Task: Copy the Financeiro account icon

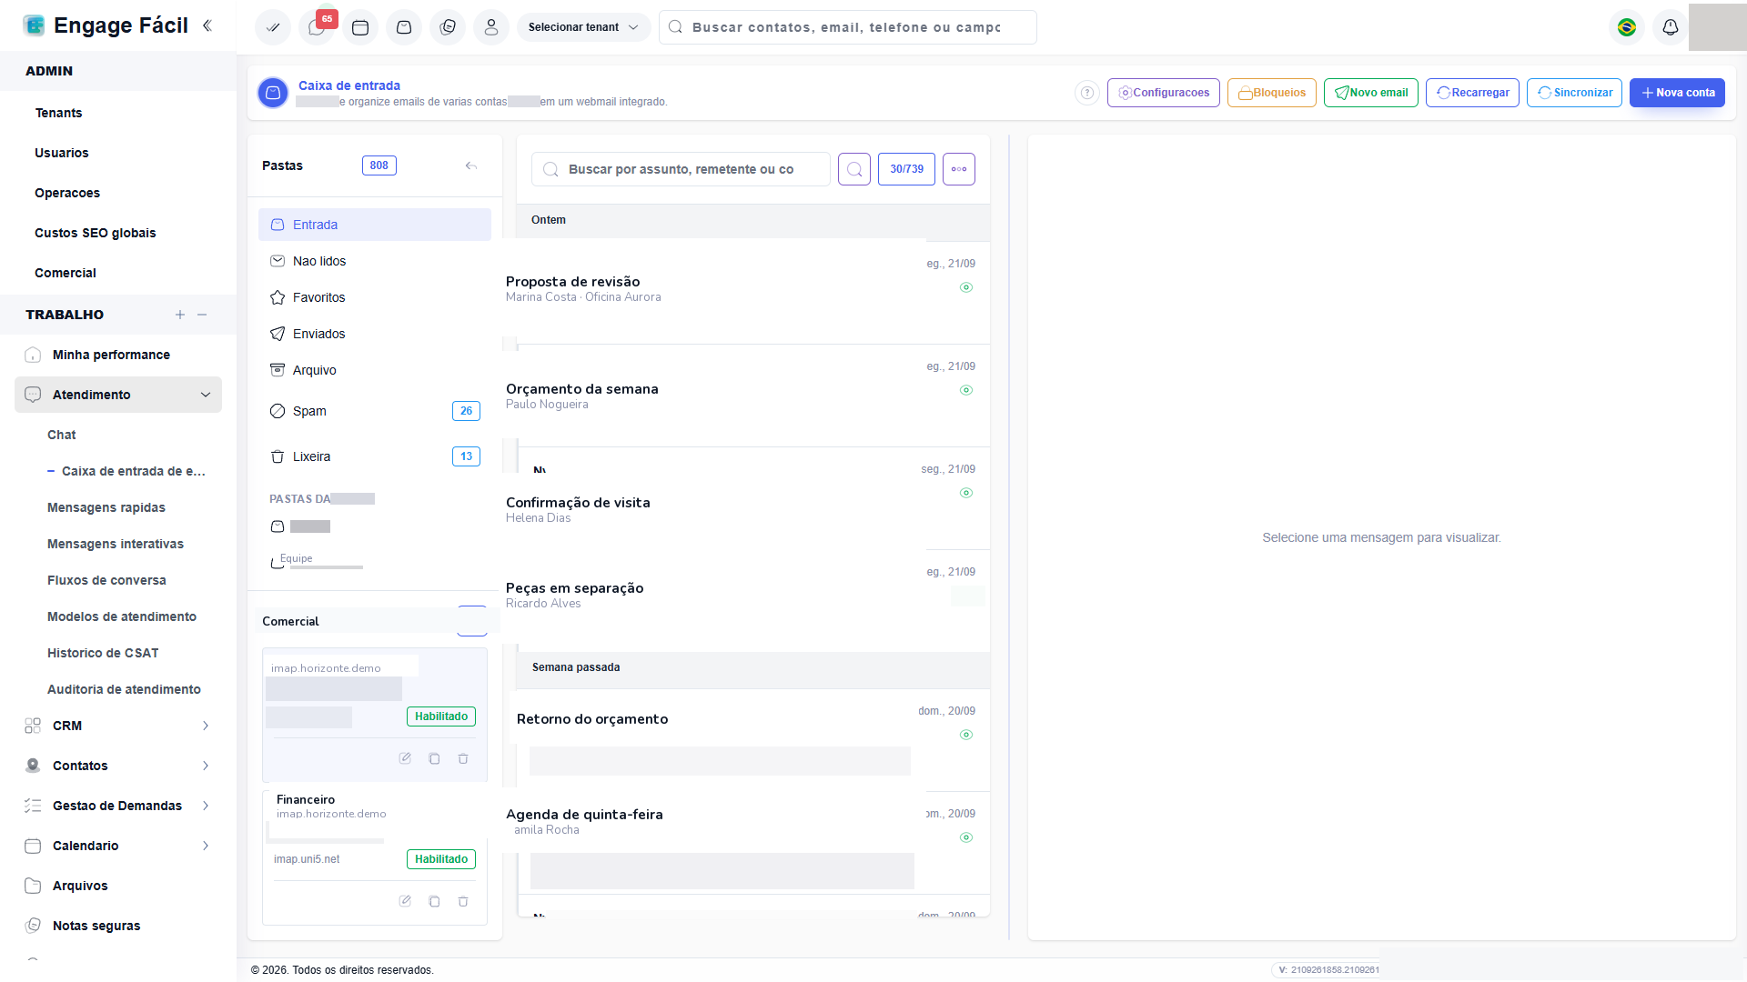Action: click(x=434, y=901)
